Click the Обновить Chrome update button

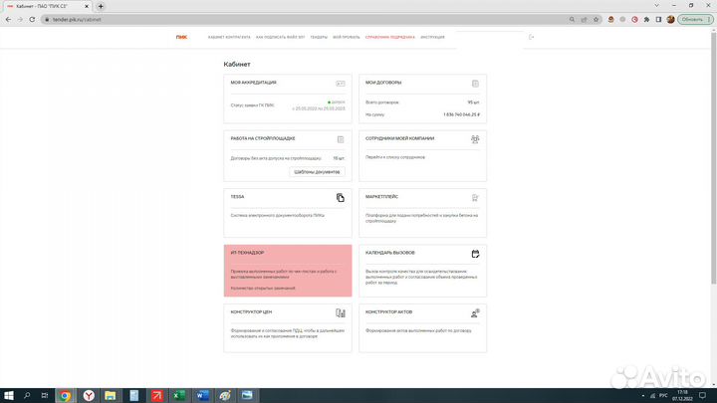[695, 20]
